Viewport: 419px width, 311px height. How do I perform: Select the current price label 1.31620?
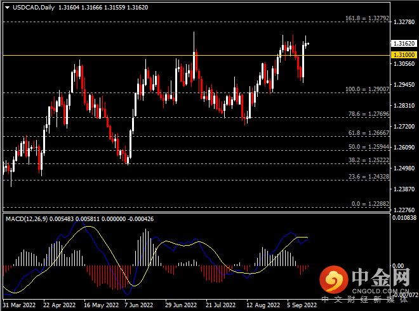pos(404,44)
